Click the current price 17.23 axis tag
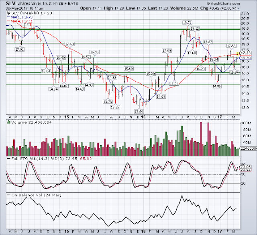 click(245, 53)
